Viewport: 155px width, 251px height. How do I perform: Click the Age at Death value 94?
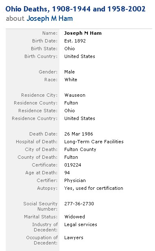67,173
